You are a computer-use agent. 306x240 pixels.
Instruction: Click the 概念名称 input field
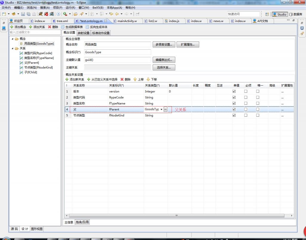117,45
